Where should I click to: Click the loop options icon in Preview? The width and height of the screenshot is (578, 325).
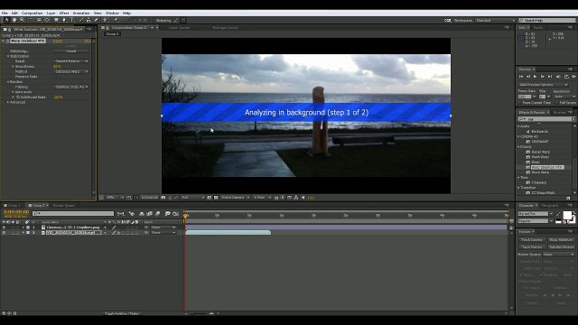coord(566,76)
